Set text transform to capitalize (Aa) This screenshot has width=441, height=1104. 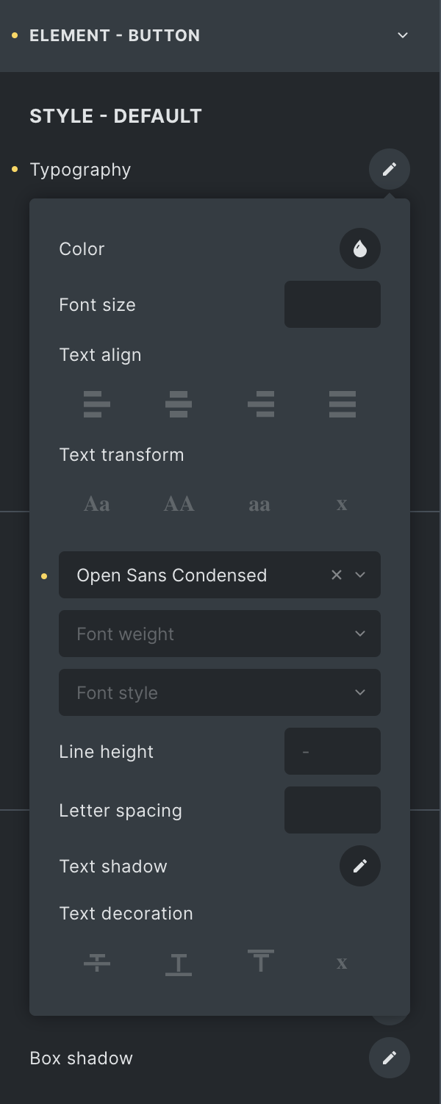[x=97, y=504]
